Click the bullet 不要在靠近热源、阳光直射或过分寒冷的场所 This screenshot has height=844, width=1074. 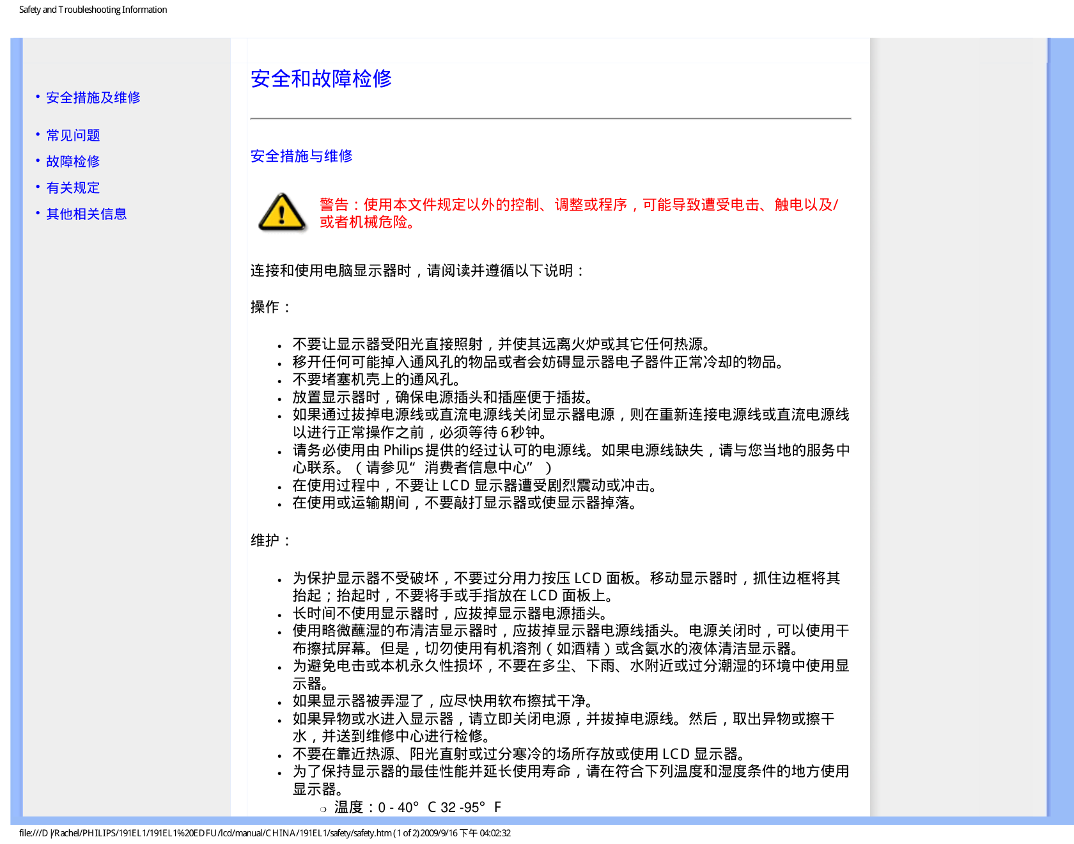tap(520, 754)
